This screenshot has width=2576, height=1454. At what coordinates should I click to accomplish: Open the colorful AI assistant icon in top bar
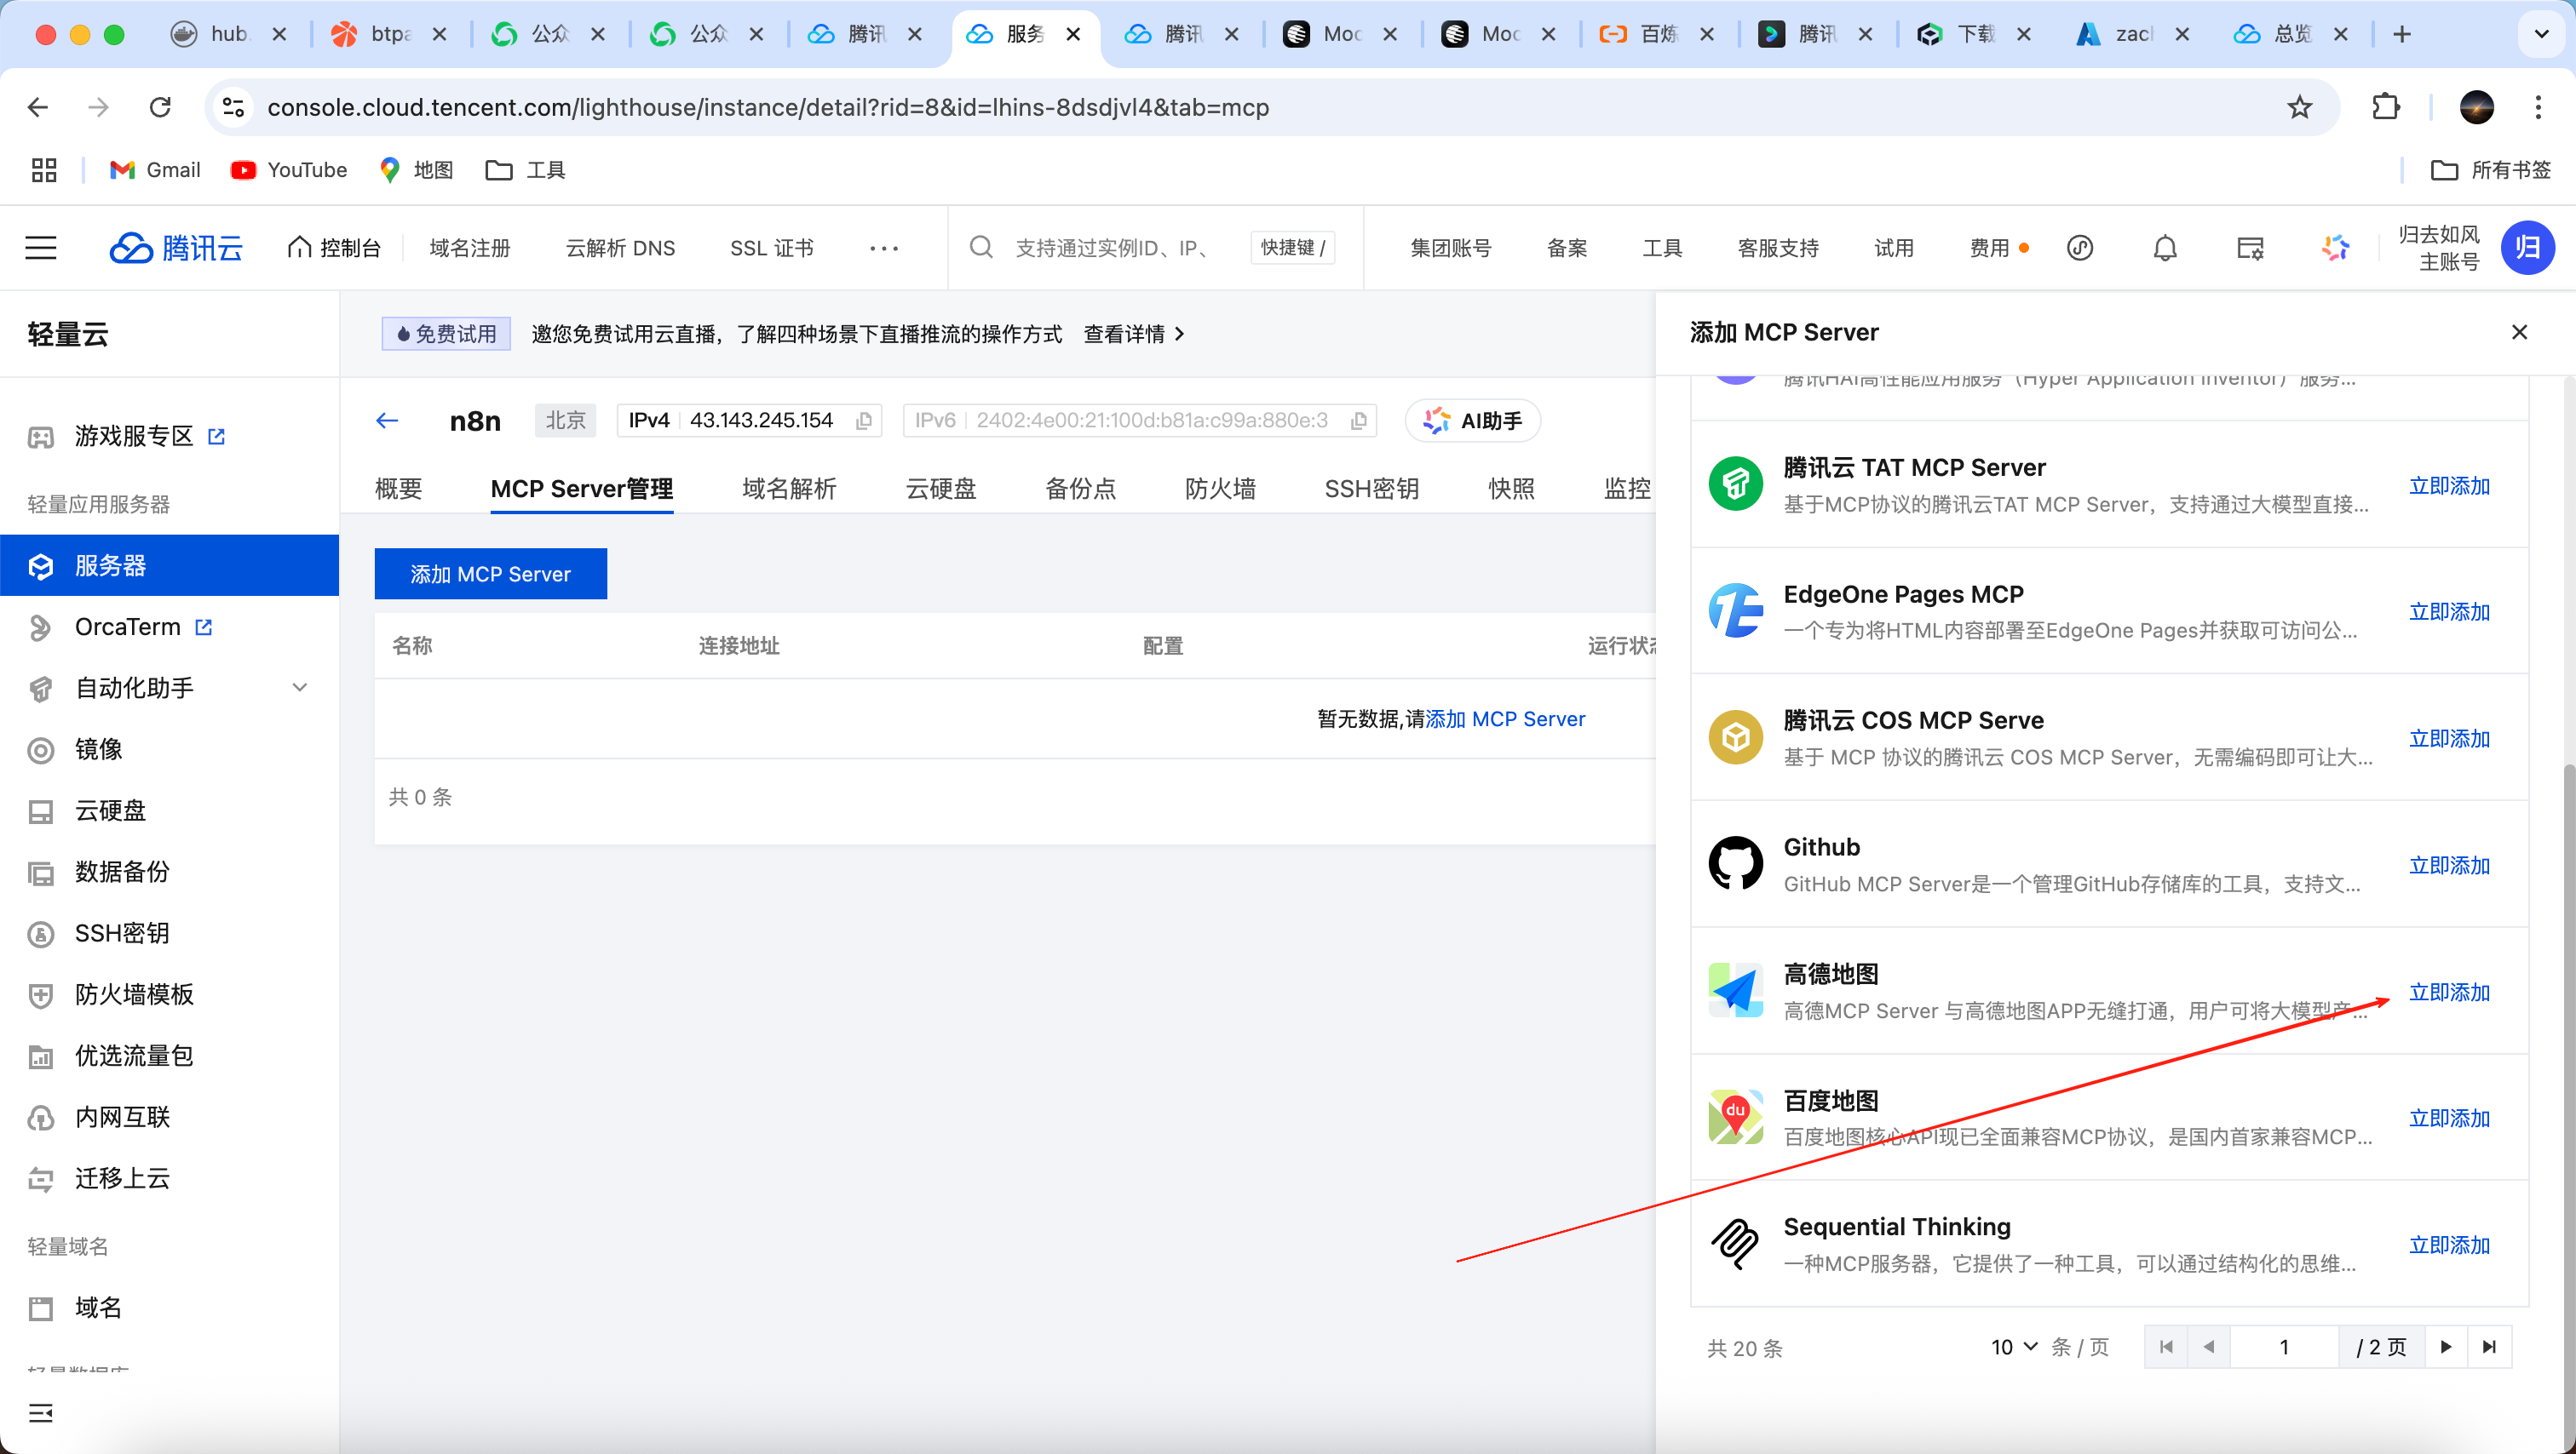[x=2335, y=248]
